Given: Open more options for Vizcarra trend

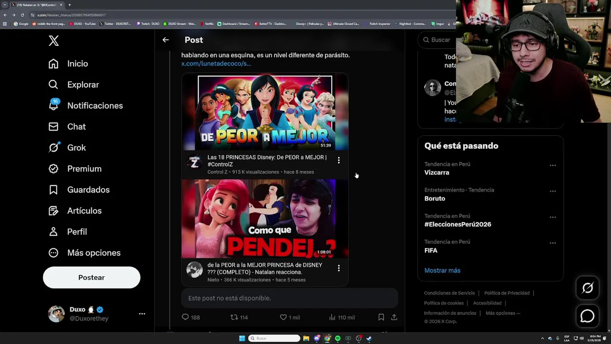Looking at the screenshot, I should tap(553, 165).
